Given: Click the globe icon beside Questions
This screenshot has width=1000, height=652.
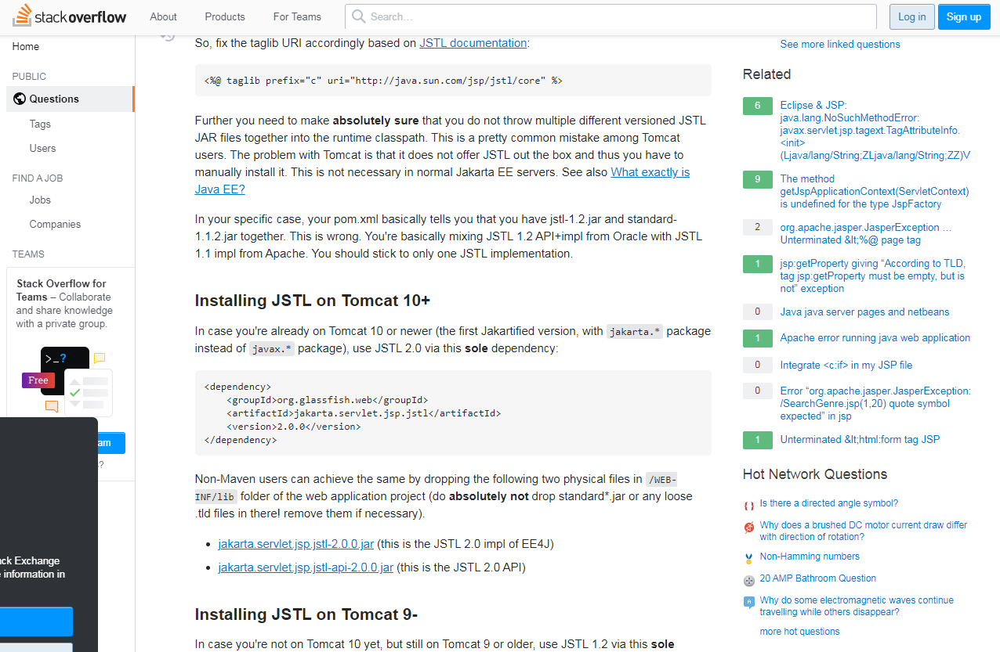Looking at the screenshot, I should click(x=20, y=99).
